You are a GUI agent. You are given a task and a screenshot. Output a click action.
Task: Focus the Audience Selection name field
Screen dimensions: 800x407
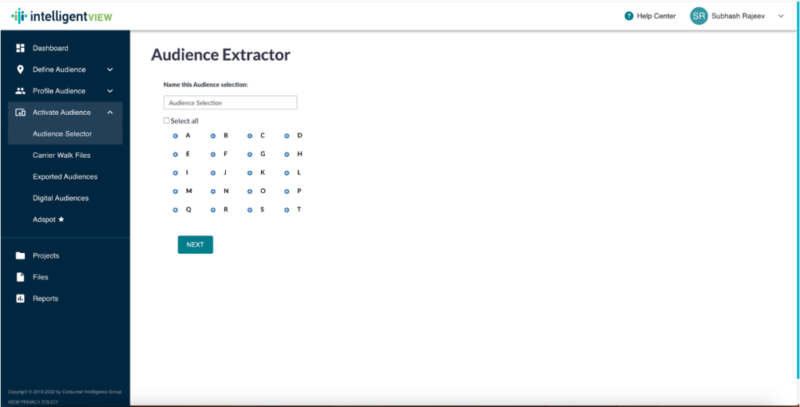[x=230, y=102]
